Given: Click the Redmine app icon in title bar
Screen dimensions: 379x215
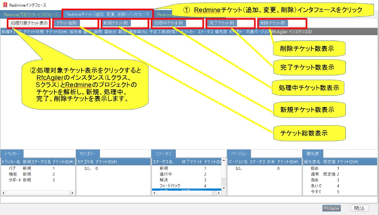Looking at the screenshot, I should [x=5, y=5].
